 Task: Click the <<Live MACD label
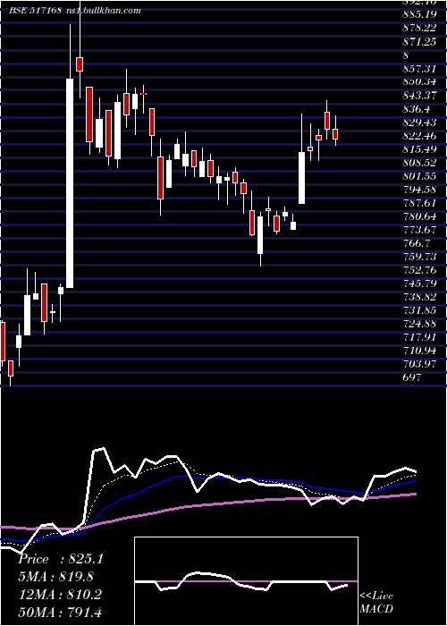click(x=376, y=603)
